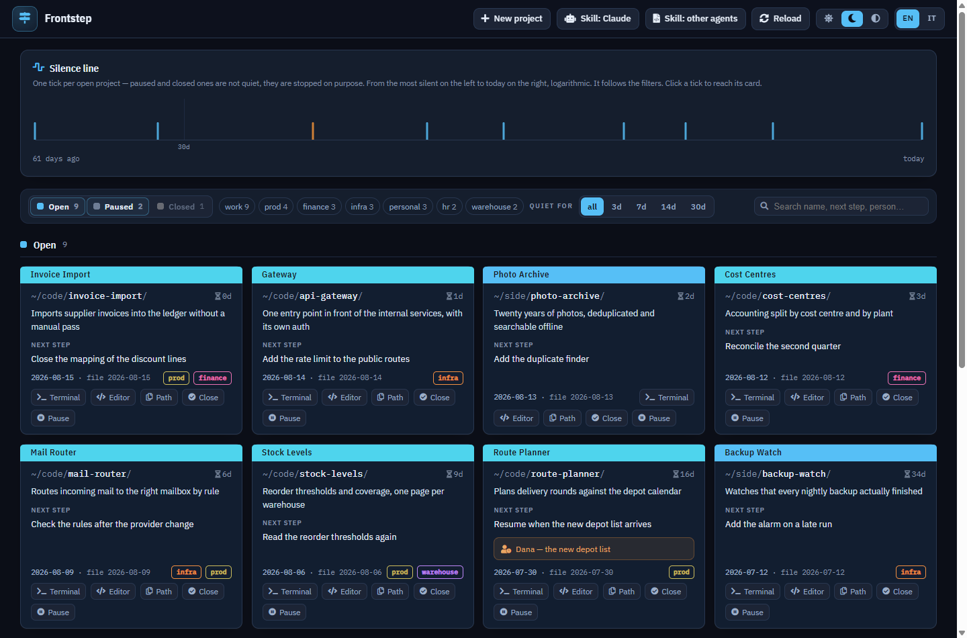
Task: Switch the language to IT
Action: pos(932,19)
